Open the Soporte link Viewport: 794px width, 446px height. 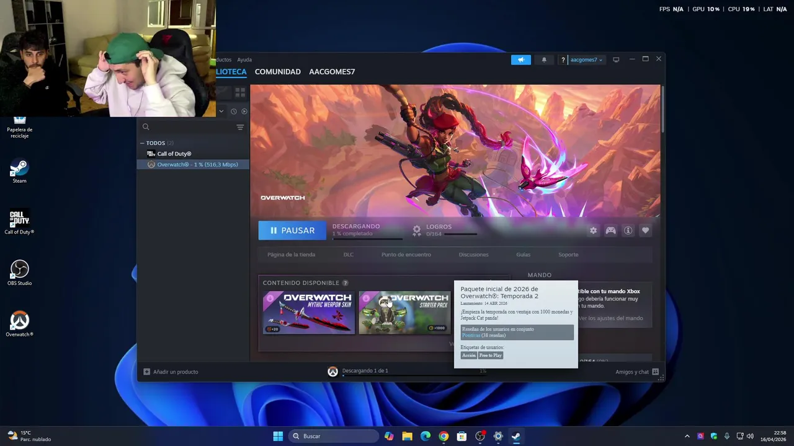coord(568,255)
